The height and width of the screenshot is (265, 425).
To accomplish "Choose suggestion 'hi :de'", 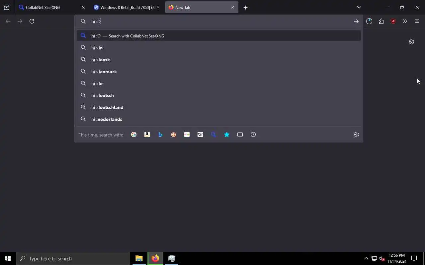I will pyautogui.click(x=219, y=83).
